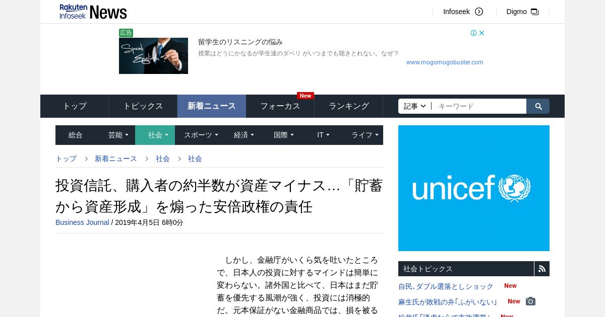Open the Infoseek header link
605x317 pixels.
pyautogui.click(x=456, y=12)
